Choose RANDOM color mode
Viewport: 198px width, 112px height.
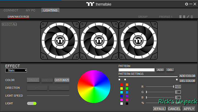pyautogui.click(x=47, y=80)
